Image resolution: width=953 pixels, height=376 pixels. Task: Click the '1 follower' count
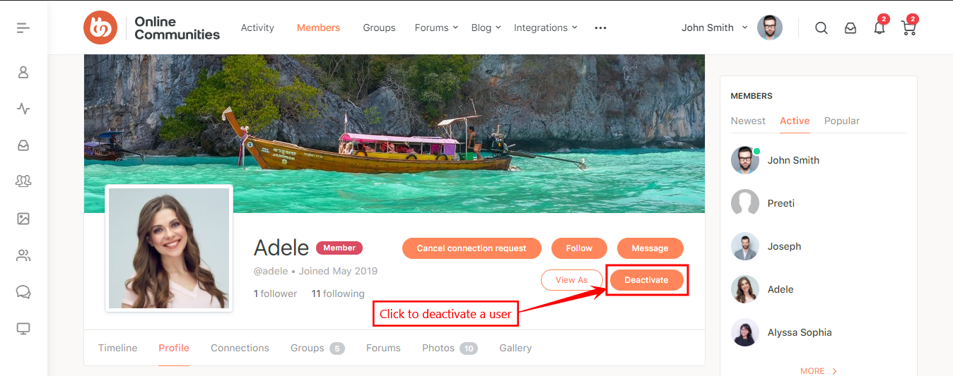275,293
